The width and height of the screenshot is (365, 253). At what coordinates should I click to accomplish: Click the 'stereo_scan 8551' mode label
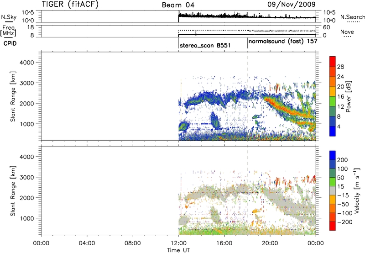pyautogui.click(x=205, y=45)
